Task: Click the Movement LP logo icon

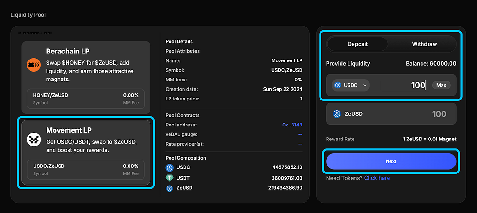Action: pyautogui.click(x=34, y=139)
